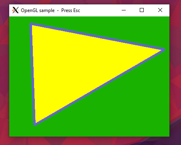Click the "Press Esc" text in title bar
The width and height of the screenshot is (181, 145).
pos(70,10)
